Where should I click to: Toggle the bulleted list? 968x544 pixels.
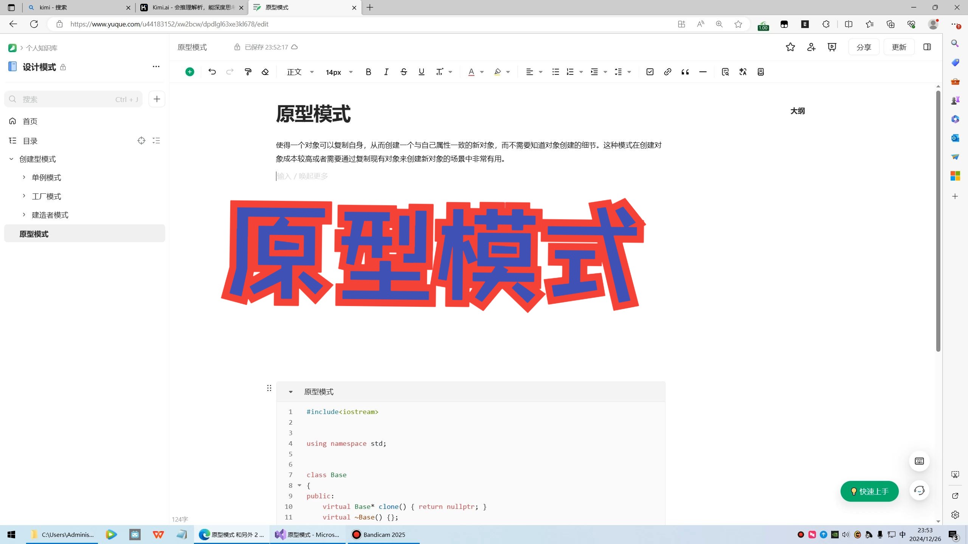coord(555,72)
